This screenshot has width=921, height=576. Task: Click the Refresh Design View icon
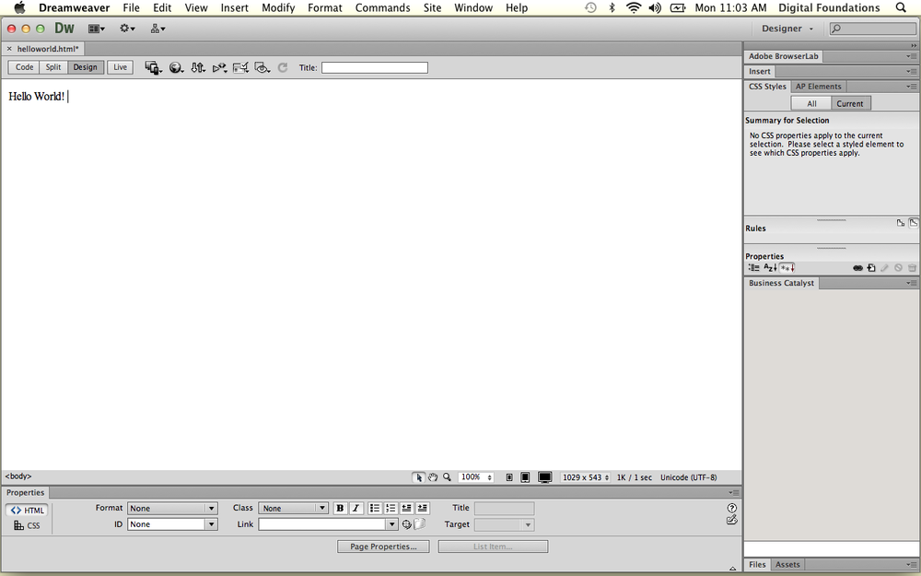(283, 67)
